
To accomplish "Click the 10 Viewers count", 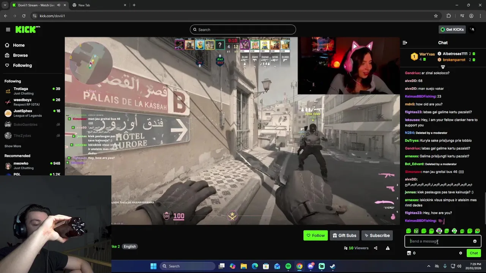I will coord(356,248).
